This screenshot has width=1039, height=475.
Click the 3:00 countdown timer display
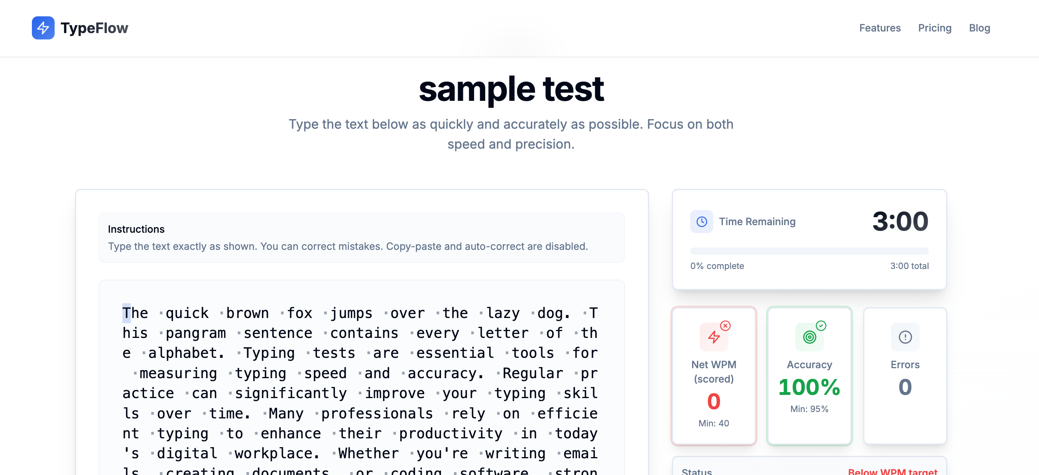pos(900,222)
